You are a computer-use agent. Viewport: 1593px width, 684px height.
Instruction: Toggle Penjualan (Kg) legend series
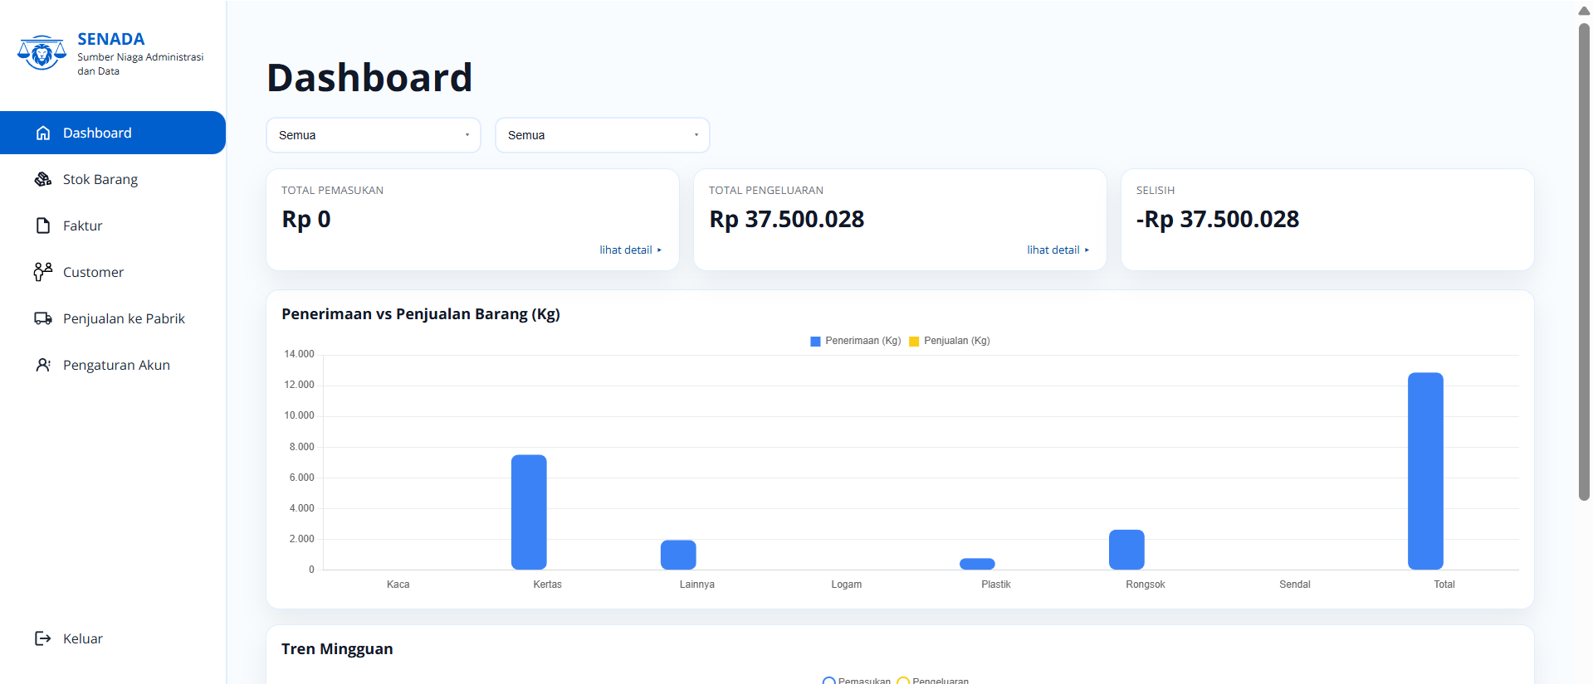click(950, 341)
